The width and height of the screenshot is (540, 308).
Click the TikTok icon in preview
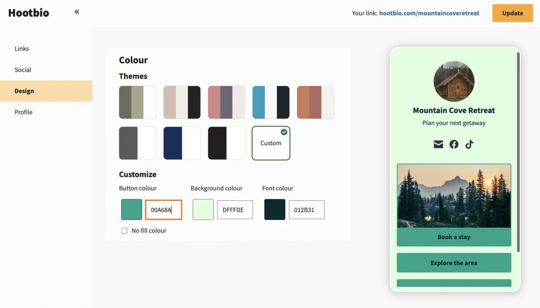click(x=469, y=144)
